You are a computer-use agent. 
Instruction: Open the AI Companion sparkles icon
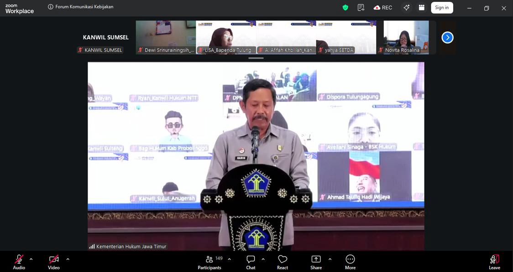[x=406, y=7]
